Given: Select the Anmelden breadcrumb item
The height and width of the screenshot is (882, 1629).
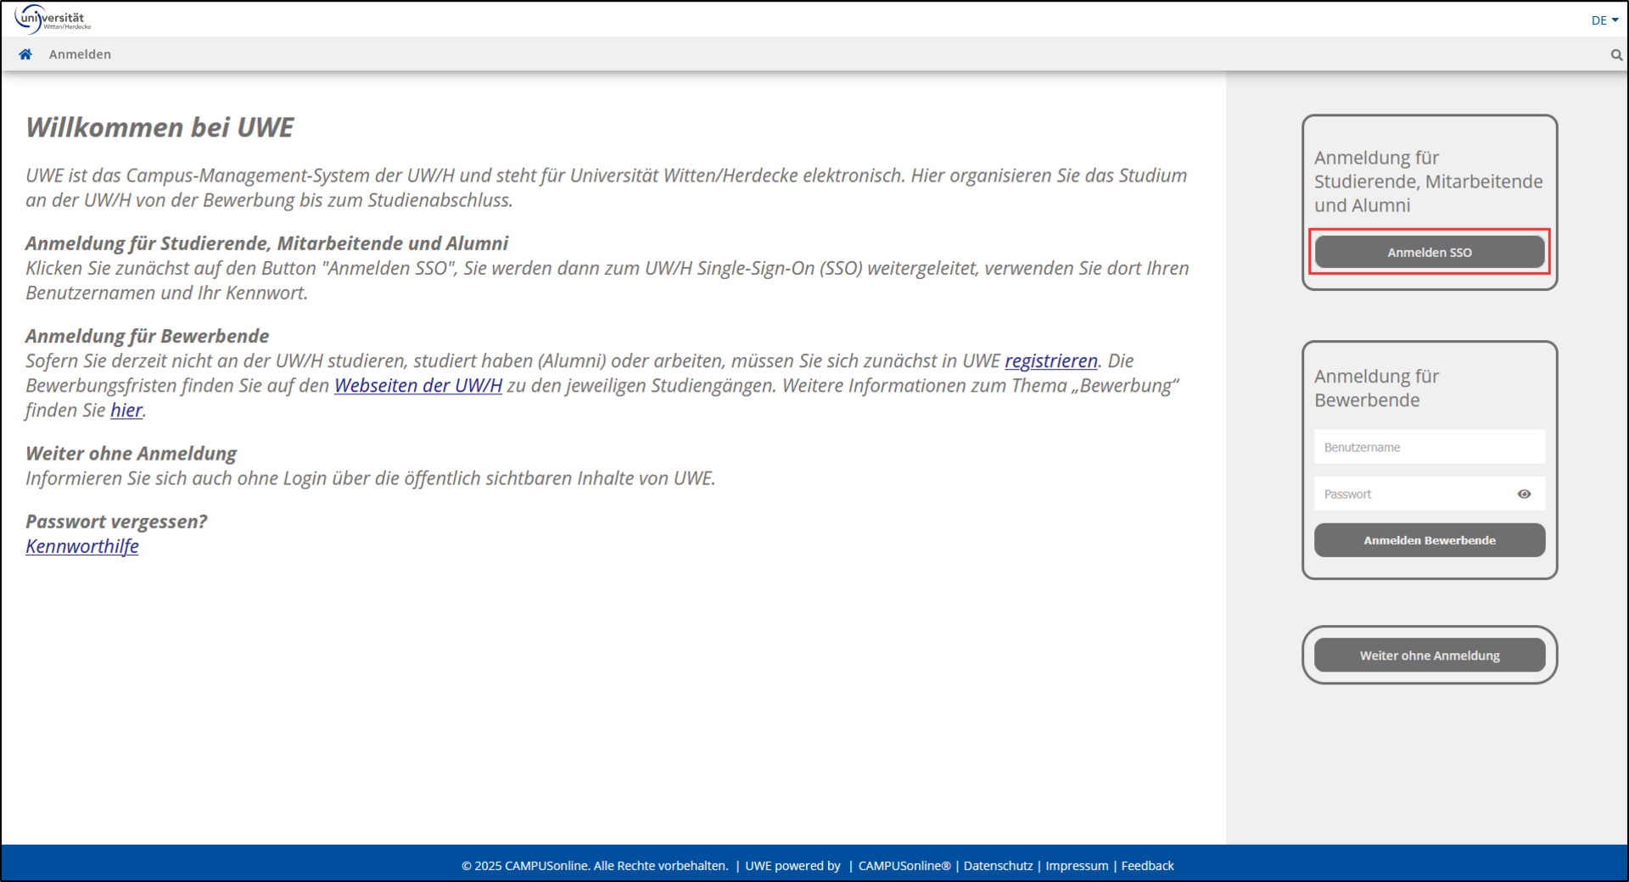Looking at the screenshot, I should [x=80, y=54].
